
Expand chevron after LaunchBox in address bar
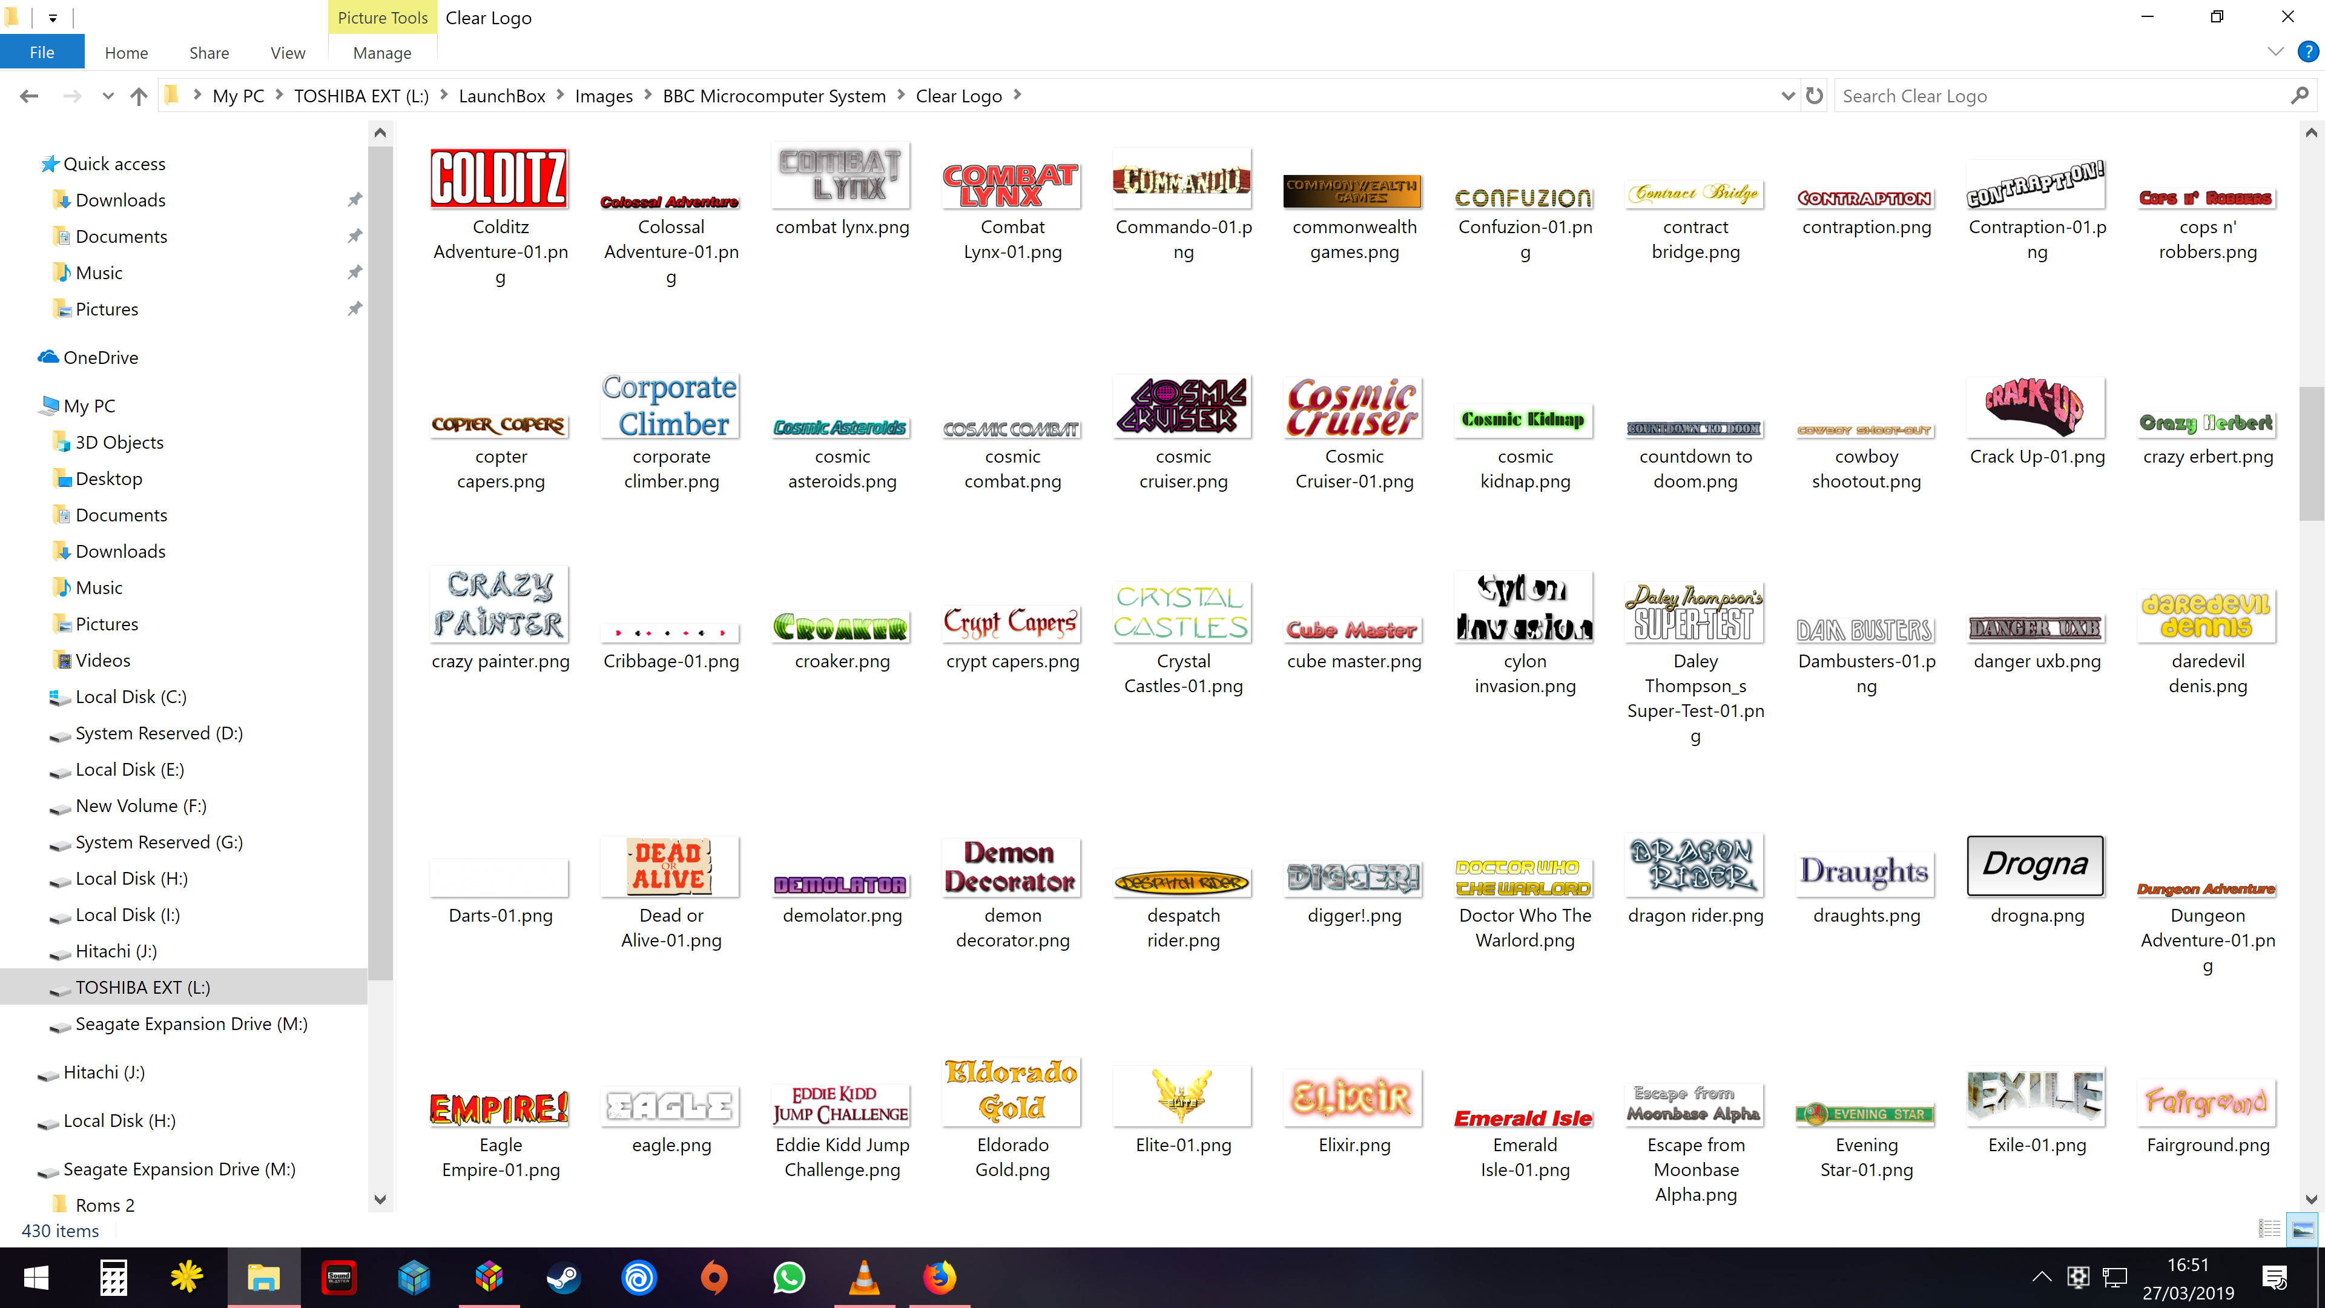click(561, 95)
